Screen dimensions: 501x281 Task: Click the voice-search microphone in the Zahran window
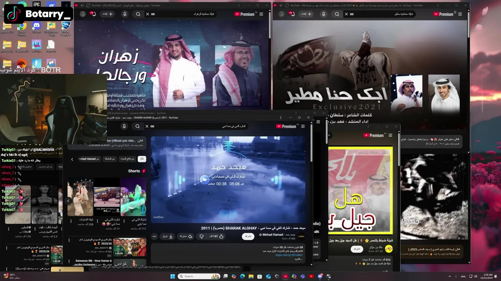[x=125, y=14]
